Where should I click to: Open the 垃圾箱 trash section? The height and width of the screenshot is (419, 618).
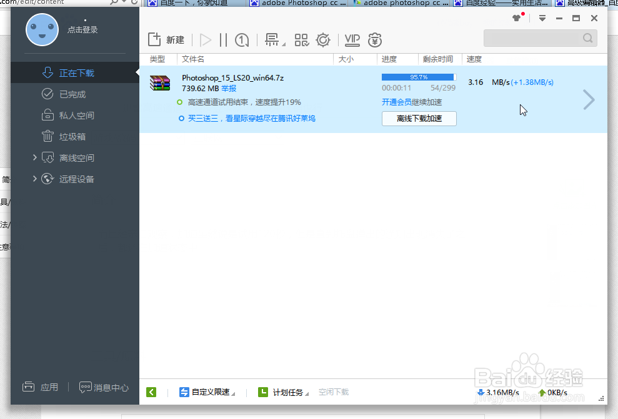[73, 136]
